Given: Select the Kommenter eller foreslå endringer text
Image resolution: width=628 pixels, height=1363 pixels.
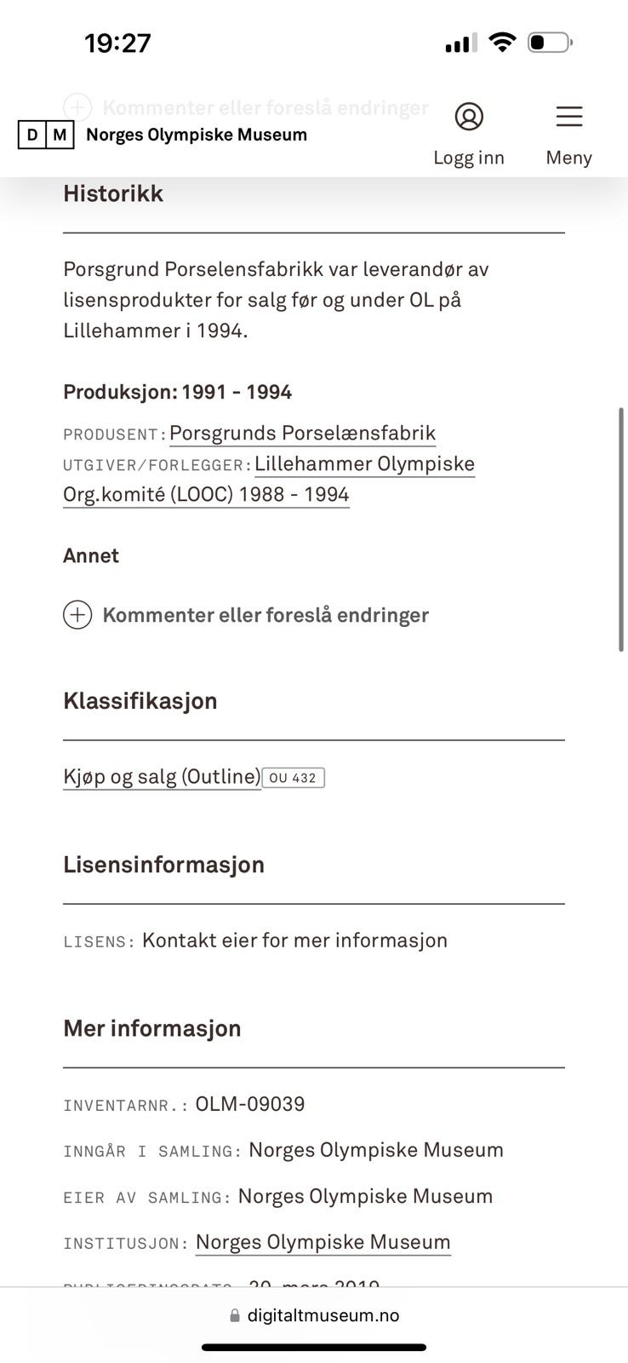Looking at the screenshot, I should coord(265,615).
